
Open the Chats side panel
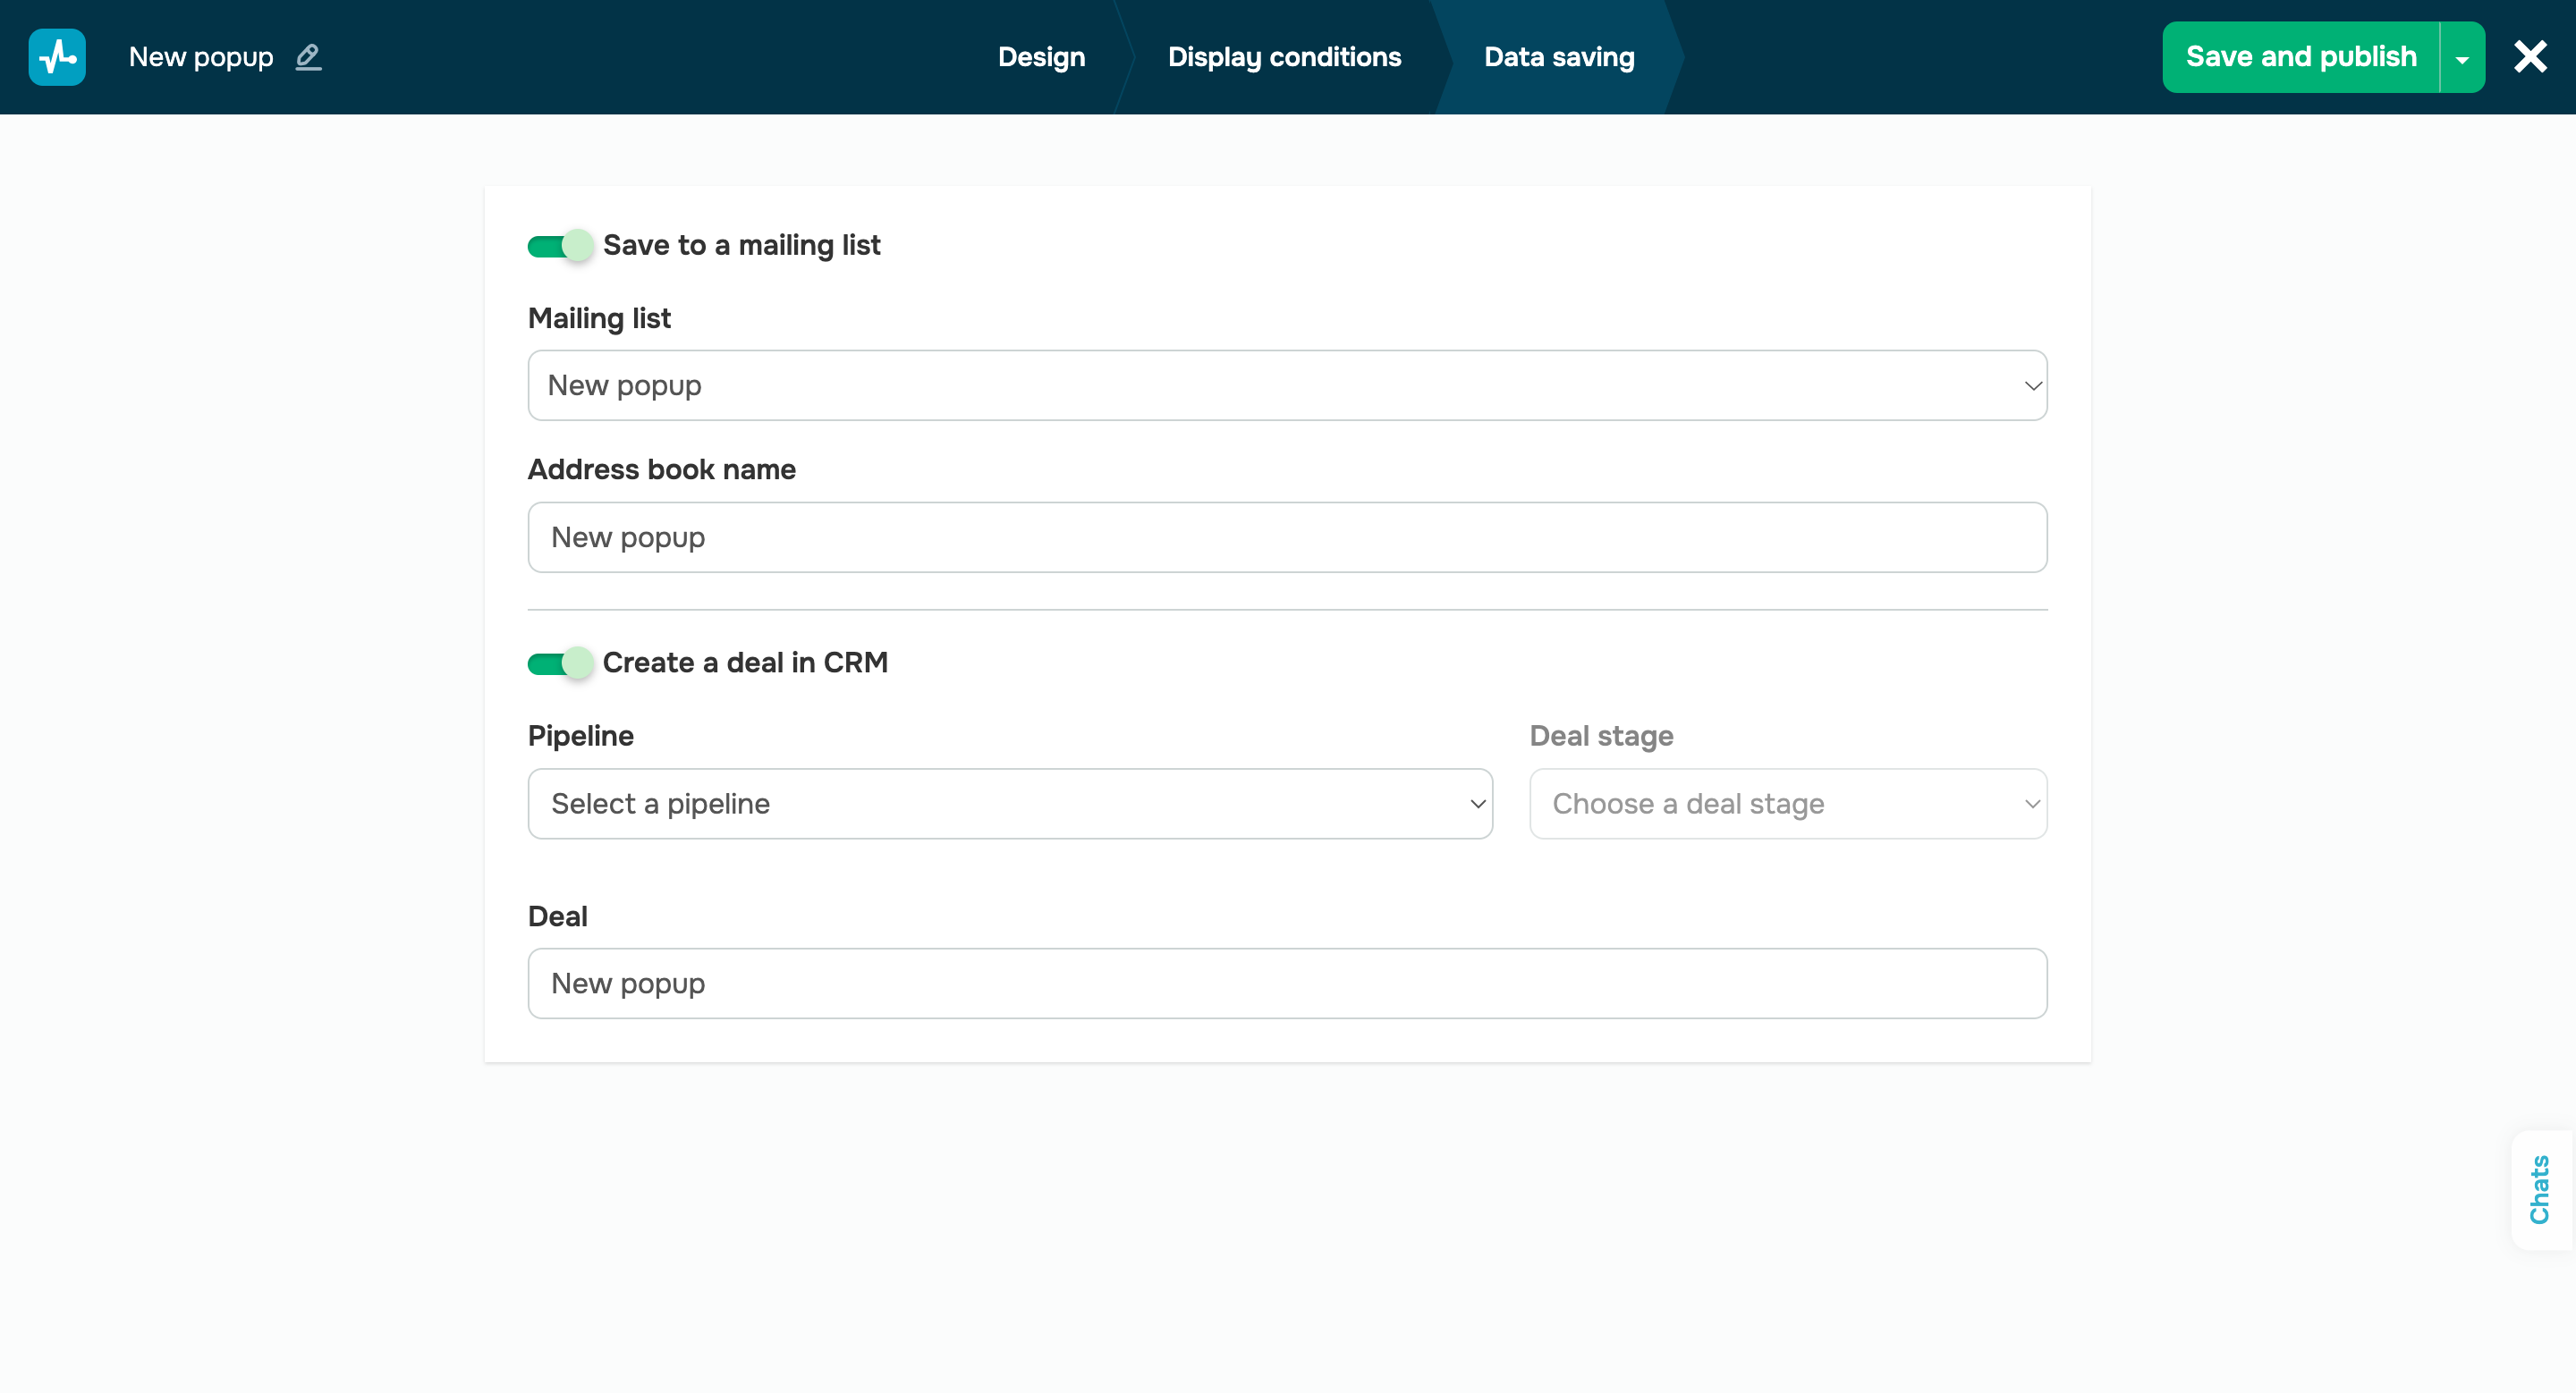2540,1189
